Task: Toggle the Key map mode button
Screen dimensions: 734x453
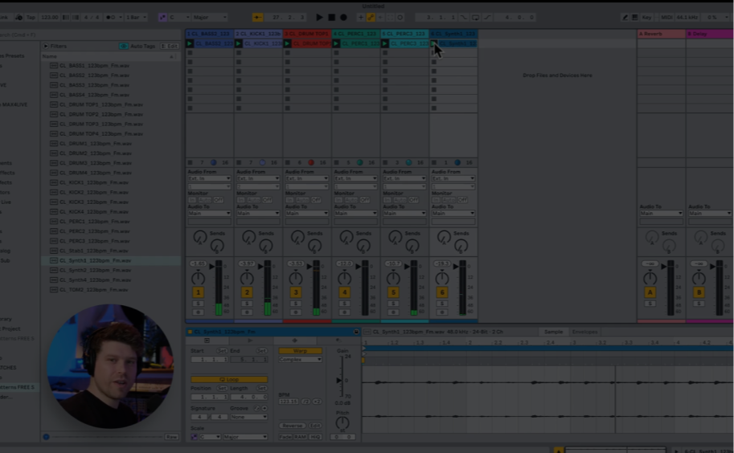Action: [646, 18]
